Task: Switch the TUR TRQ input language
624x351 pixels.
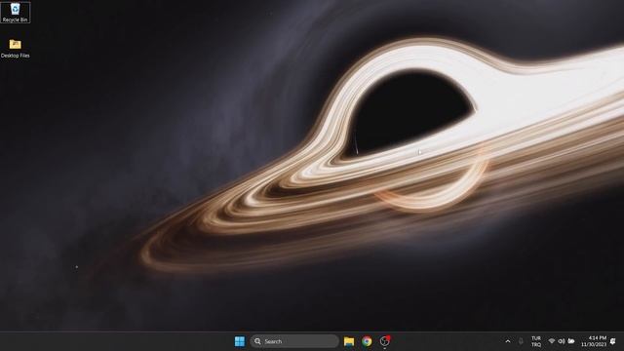Action: (536, 341)
